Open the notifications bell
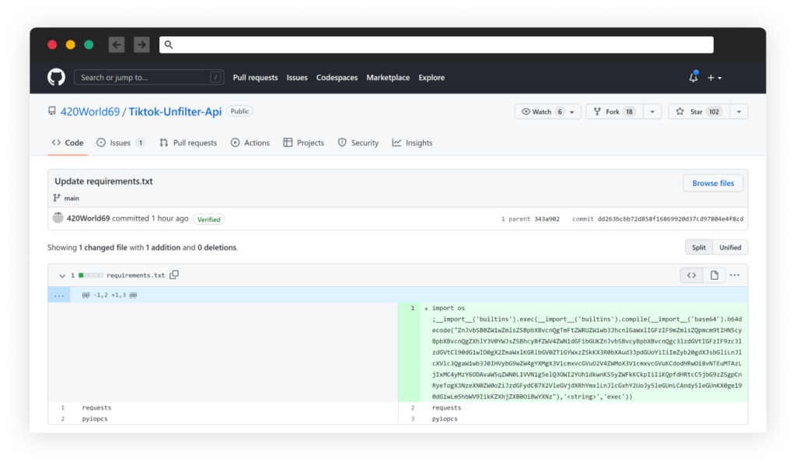Screen dimensions: 796x465 click(693, 77)
